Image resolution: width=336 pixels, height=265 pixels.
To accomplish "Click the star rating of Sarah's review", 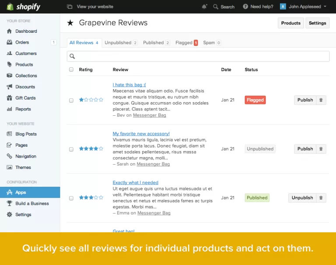I will (x=91, y=149).
